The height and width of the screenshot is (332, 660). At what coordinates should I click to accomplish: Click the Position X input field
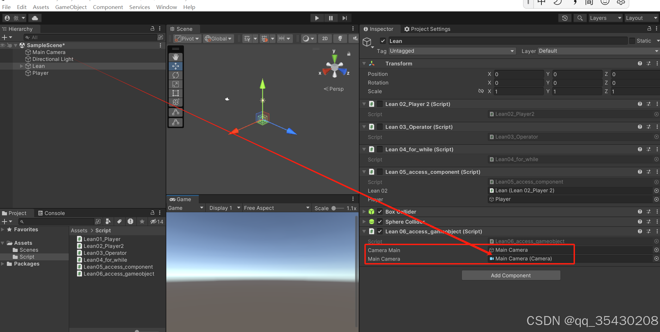tap(519, 74)
